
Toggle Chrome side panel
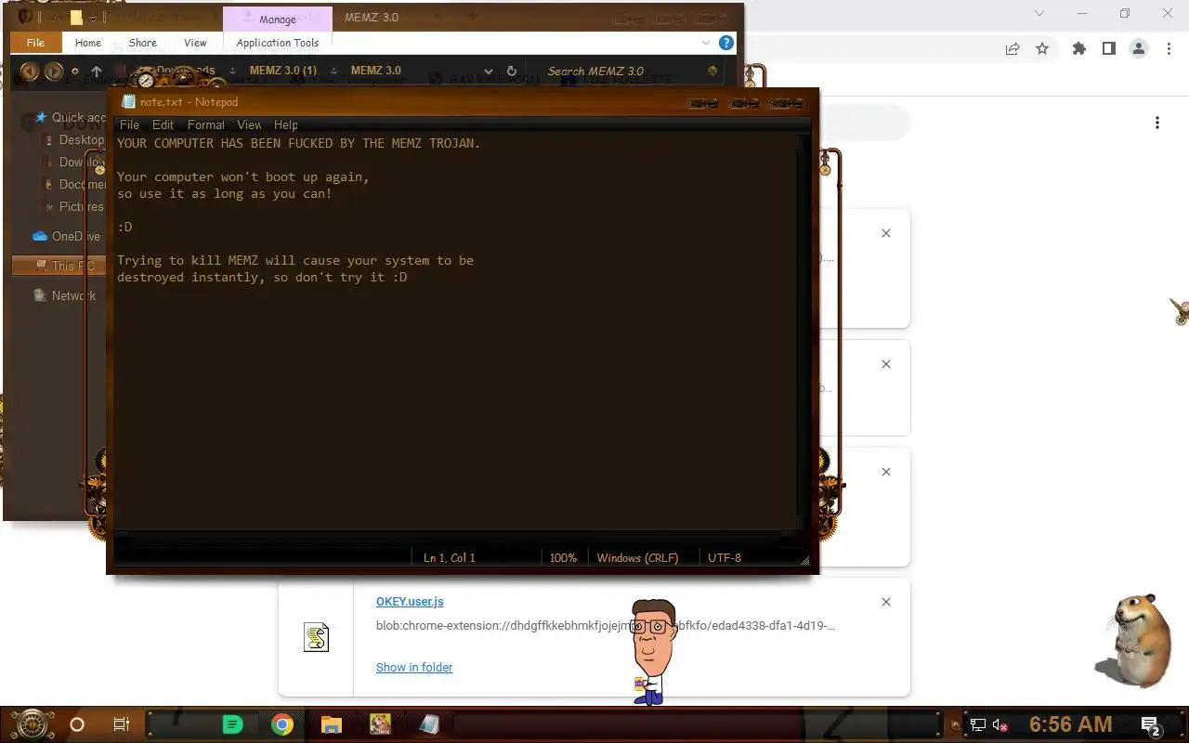[1108, 48]
